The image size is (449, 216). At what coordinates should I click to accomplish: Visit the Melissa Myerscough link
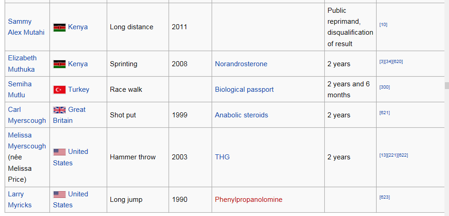click(x=27, y=140)
